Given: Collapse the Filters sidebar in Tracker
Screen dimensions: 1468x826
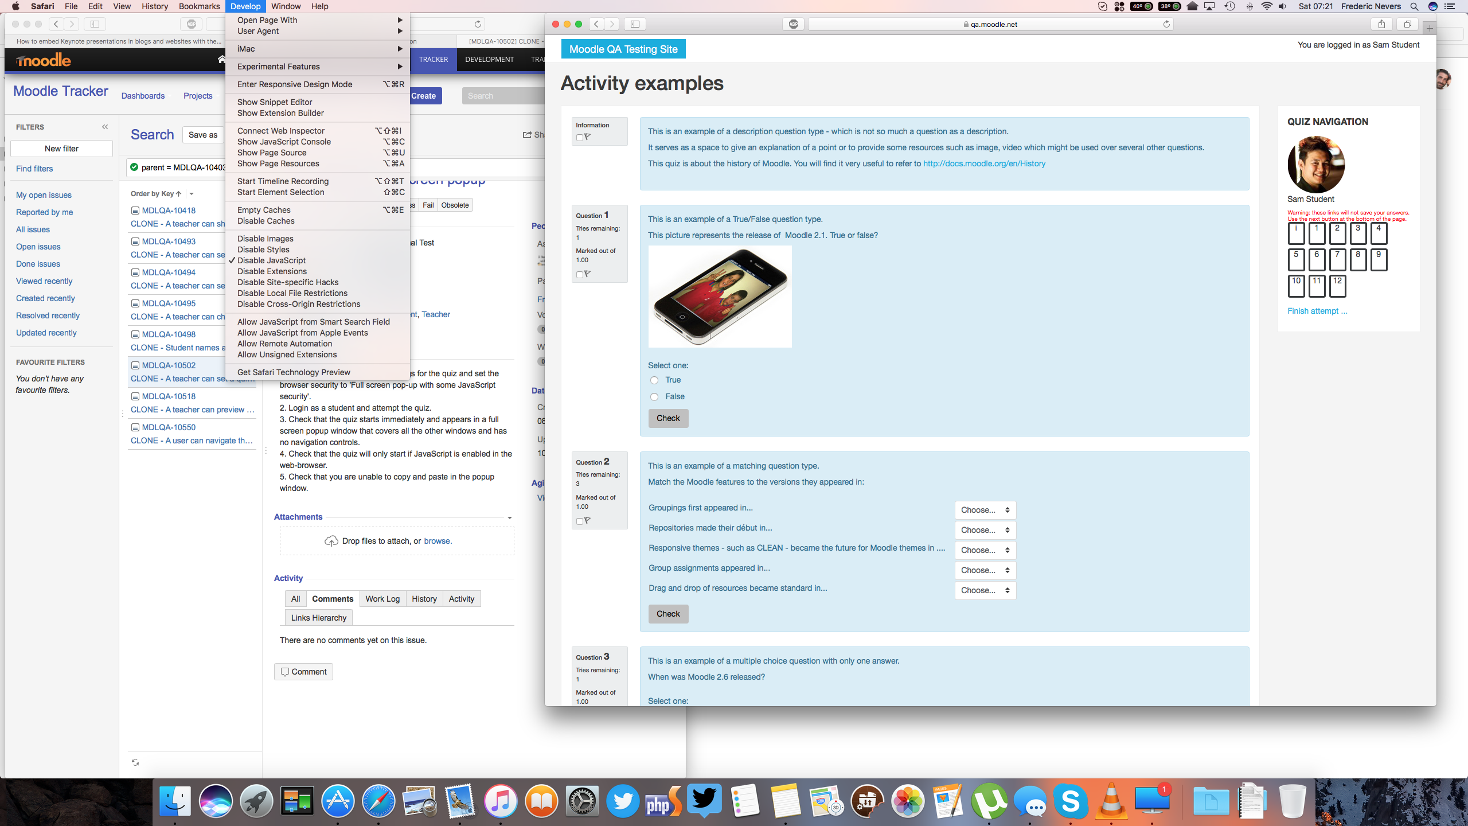Looking at the screenshot, I should click(105, 127).
